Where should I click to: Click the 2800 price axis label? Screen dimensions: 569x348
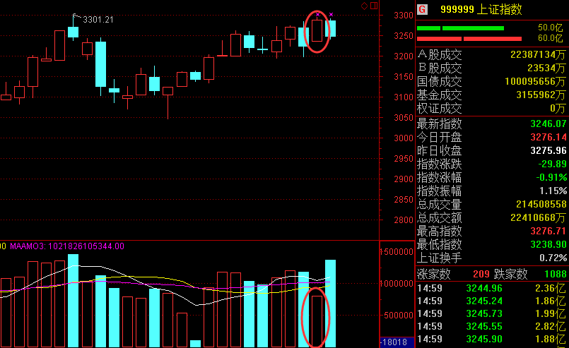tap(404, 220)
